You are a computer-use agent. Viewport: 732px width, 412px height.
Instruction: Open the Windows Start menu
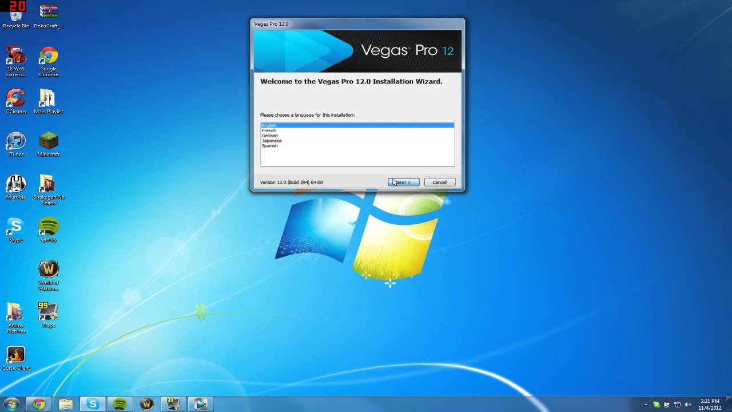pyautogui.click(x=11, y=404)
